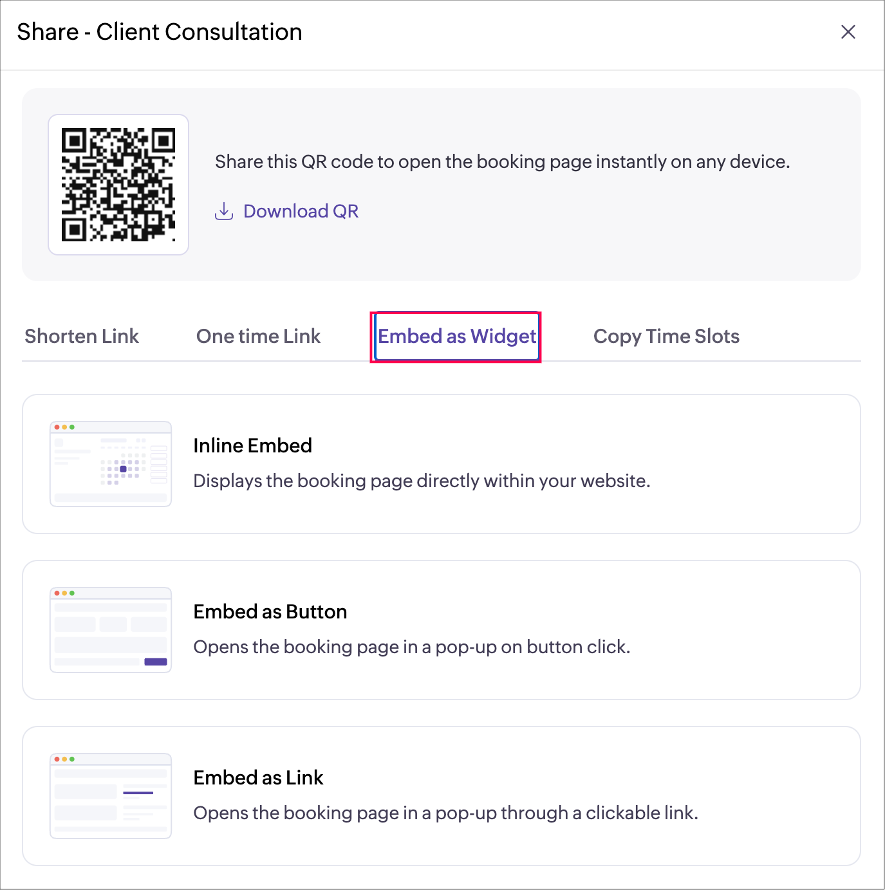Select the Embed as Widget tab

pos(456,336)
